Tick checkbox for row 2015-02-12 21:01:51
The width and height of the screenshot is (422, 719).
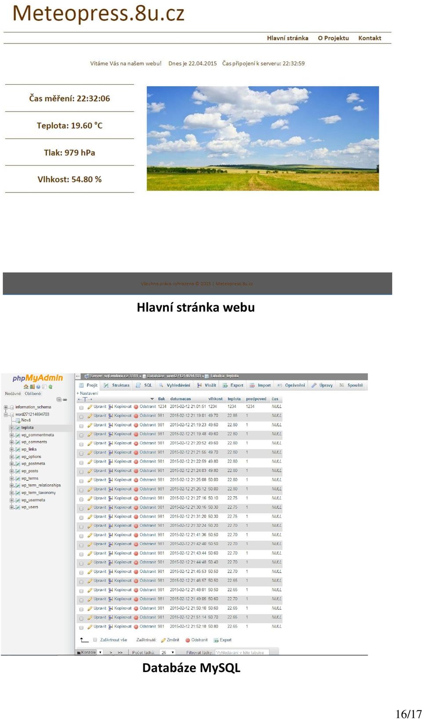(81, 408)
